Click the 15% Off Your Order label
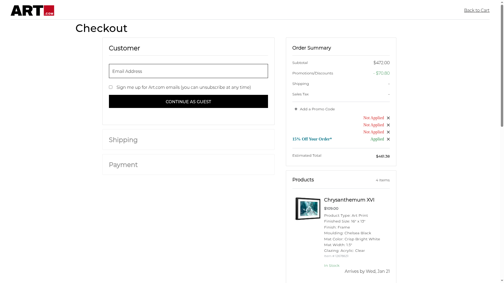 [x=312, y=139]
